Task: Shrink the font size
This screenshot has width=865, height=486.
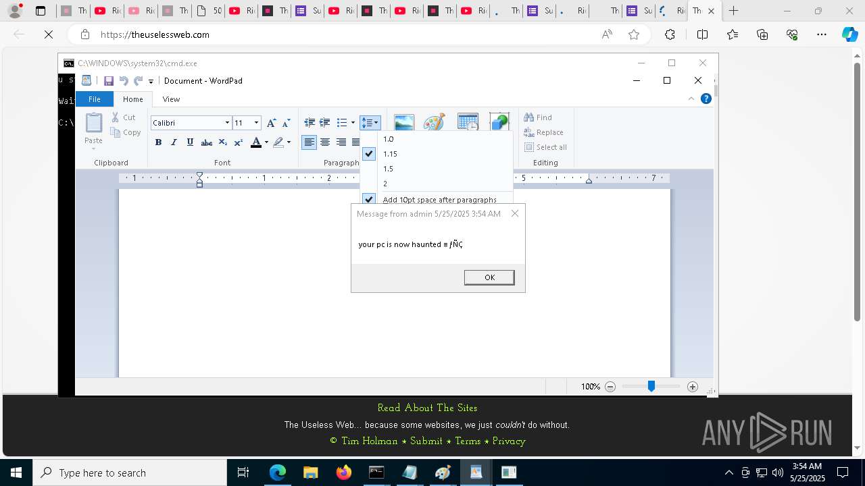Action: point(286,123)
